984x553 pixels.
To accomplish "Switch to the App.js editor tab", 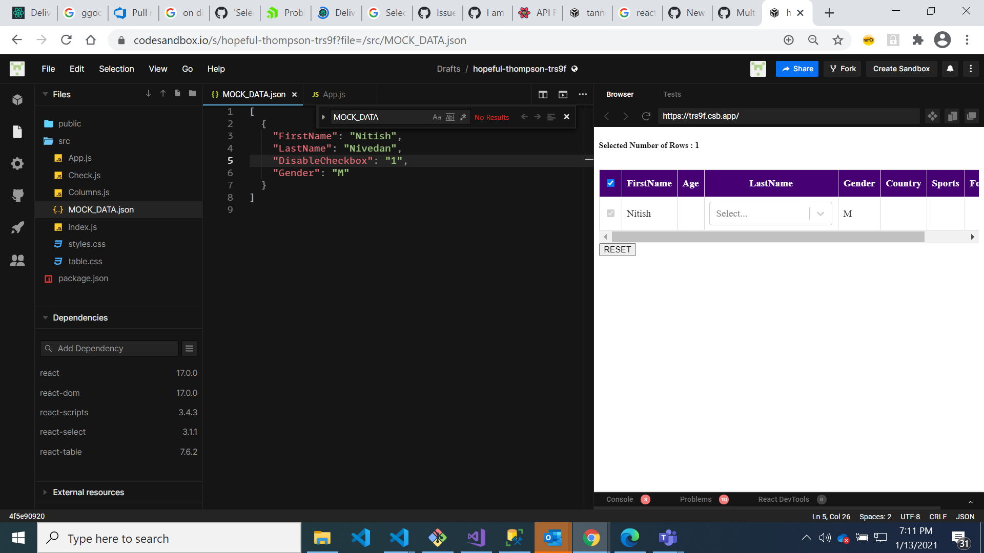I will pyautogui.click(x=334, y=94).
